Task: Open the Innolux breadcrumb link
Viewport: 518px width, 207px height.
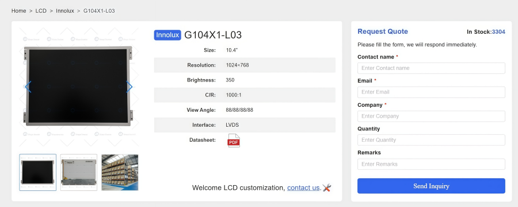Action: pyautogui.click(x=65, y=11)
